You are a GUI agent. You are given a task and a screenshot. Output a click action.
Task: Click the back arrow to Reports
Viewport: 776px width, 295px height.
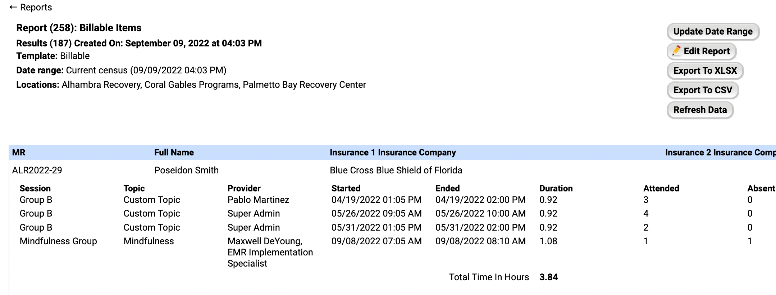coord(13,8)
